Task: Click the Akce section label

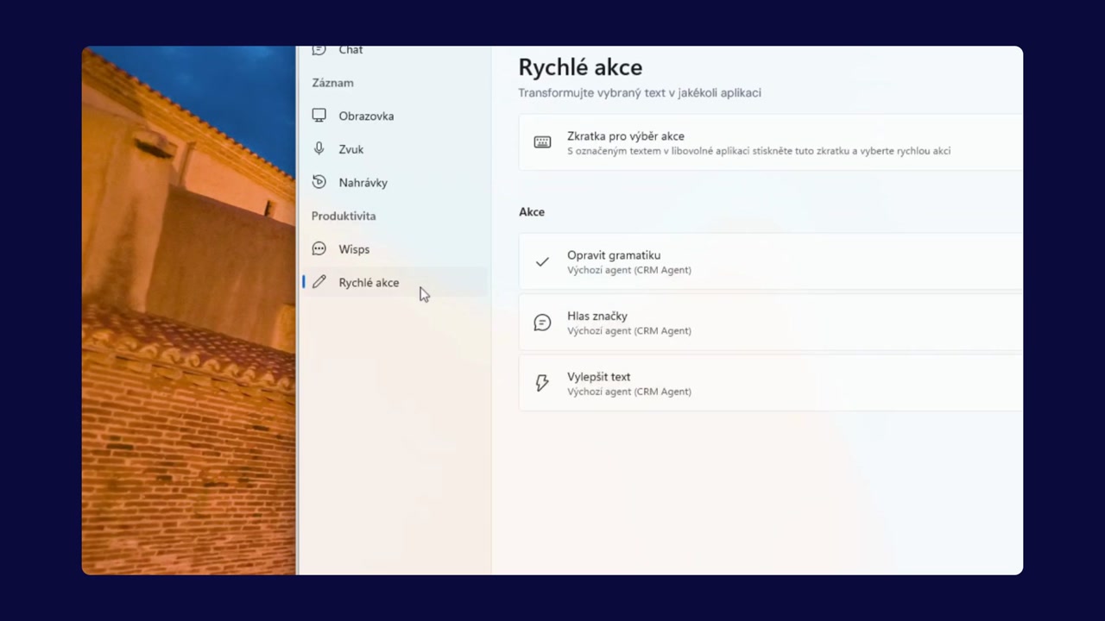Action: pos(532,211)
